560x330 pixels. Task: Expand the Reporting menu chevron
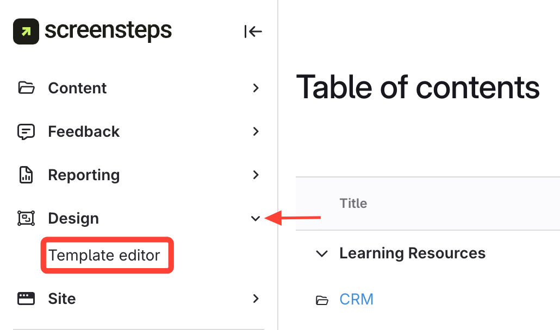tap(256, 175)
